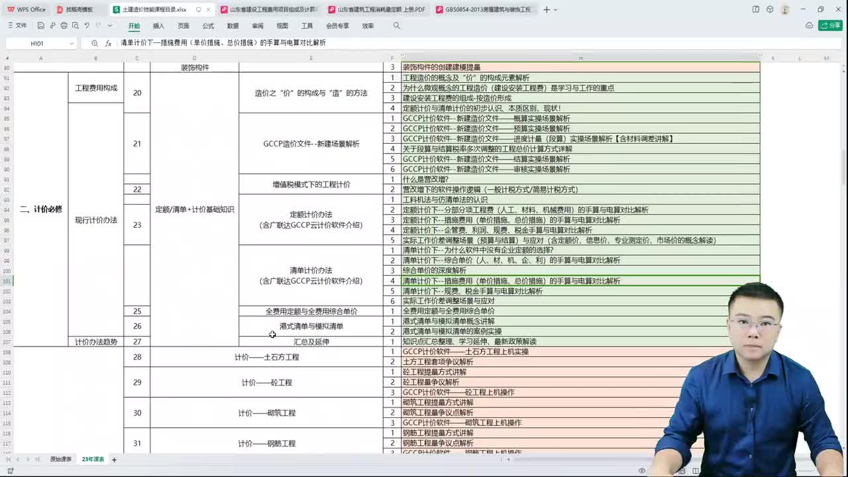Image resolution: width=848 pixels, height=477 pixels.
Task: Click the green 分享 share button
Action: 830,25
